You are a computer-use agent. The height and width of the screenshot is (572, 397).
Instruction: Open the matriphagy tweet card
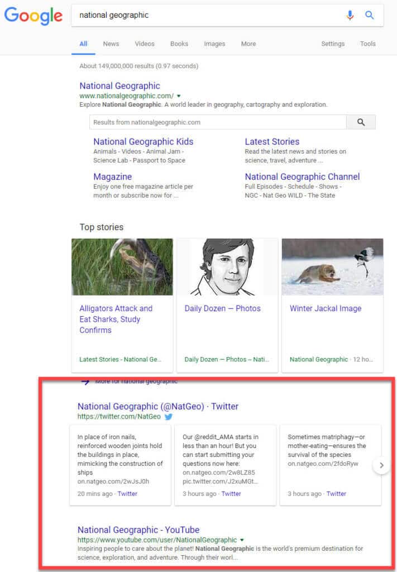point(331,465)
